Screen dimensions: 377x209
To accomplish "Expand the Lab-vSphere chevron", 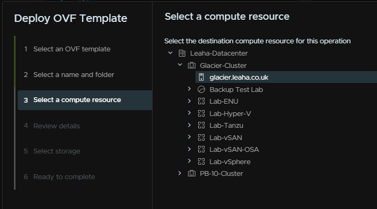I will (x=189, y=161).
